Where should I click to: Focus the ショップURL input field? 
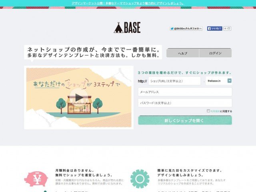point(174,81)
